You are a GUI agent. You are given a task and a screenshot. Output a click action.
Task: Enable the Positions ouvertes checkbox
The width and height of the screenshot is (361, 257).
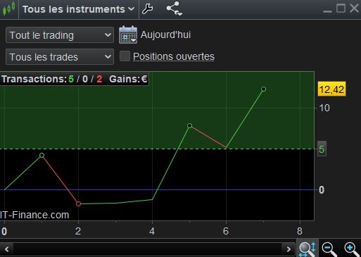coord(125,56)
